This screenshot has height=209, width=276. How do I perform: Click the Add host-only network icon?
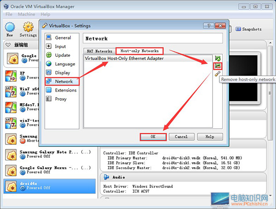click(218, 59)
